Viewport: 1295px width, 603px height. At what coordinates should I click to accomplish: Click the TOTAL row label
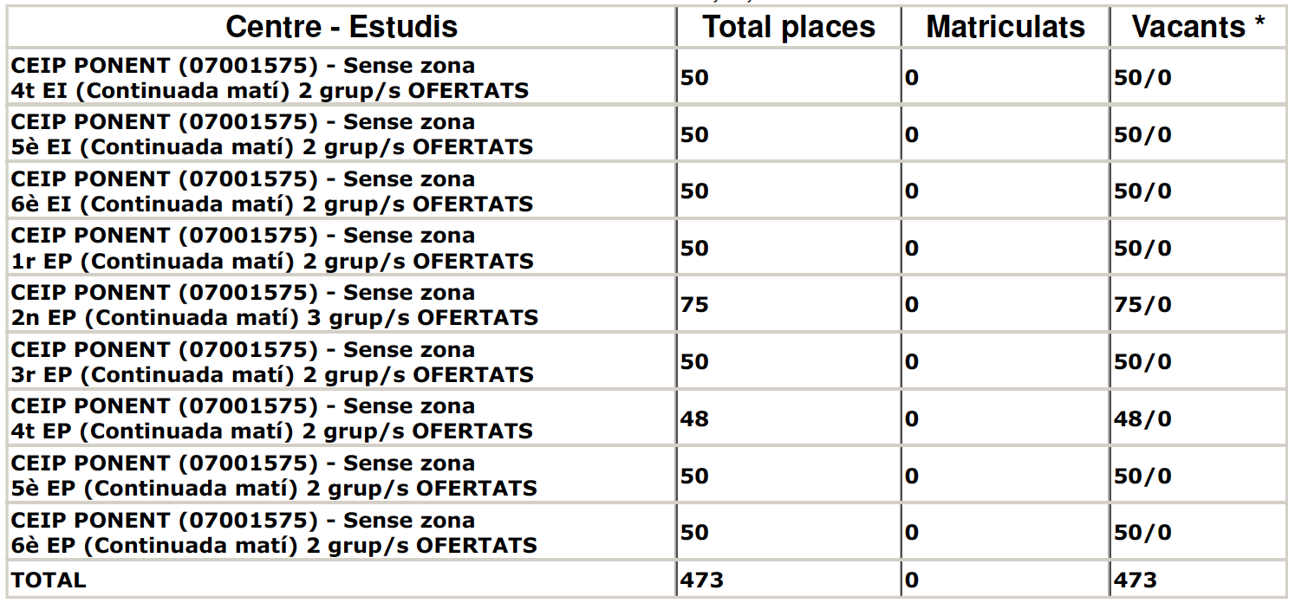click(x=49, y=580)
